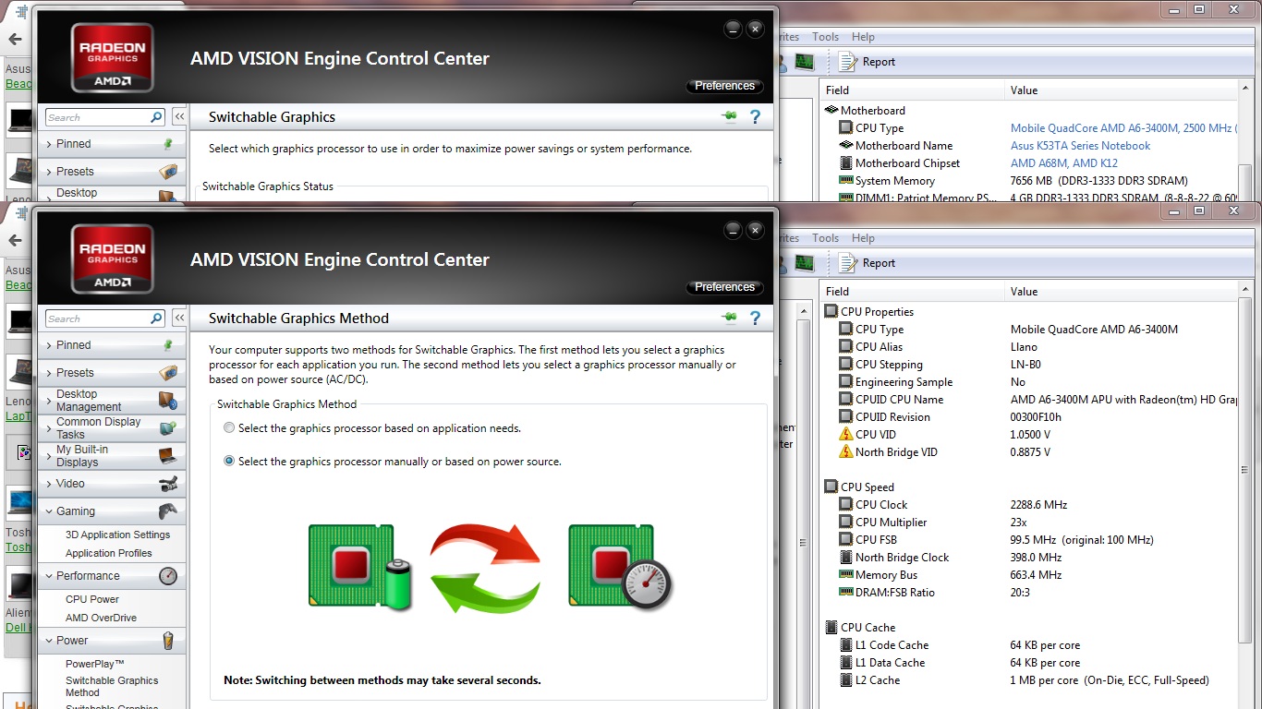Open Tools menu in Motherboard window
The height and width of the screenshot is (709, 1262).
(825, 37)
